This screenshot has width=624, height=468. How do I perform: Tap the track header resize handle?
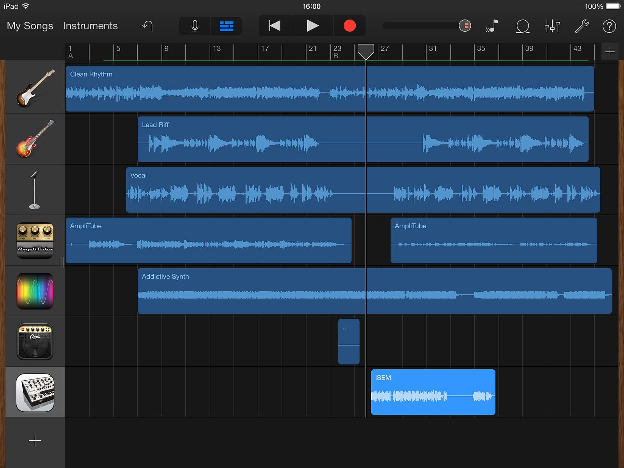pos(62,262)
